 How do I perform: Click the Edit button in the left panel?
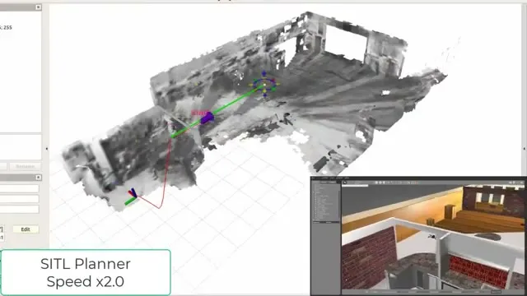click(x=26, y=229)
